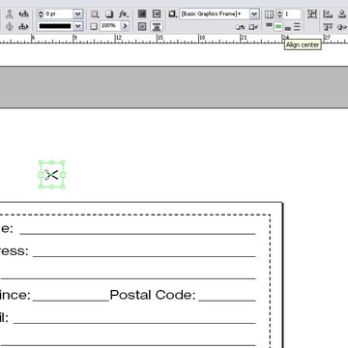Click the blank line after 'Postal Code:'
Image resolution: width=348 pixels, height=348 pixels.
point(227,301)
